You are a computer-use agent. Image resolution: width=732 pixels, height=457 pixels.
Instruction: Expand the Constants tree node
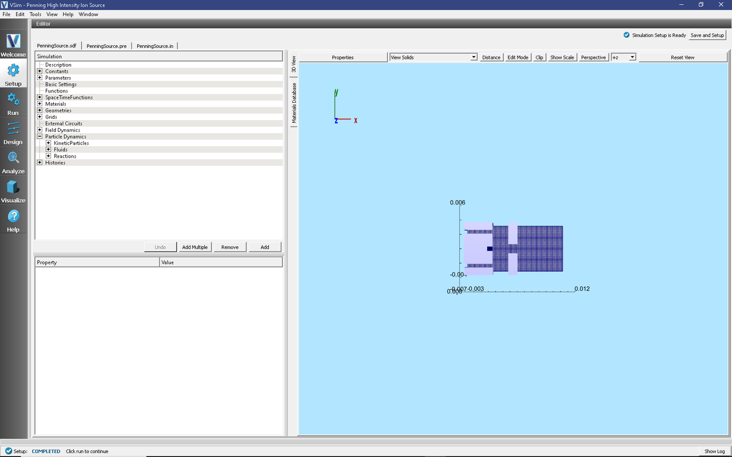tap(39, 71)
